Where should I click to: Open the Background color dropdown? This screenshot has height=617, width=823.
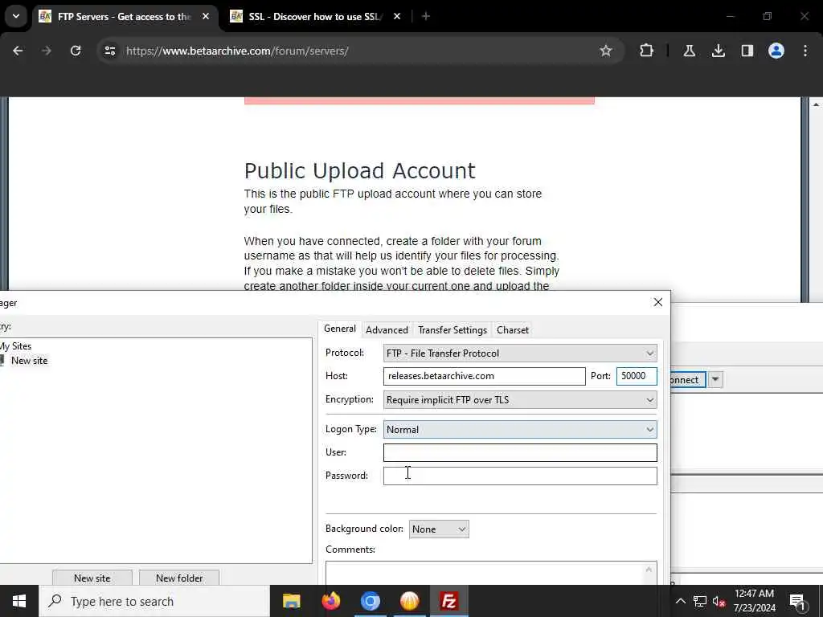point(439,529)
